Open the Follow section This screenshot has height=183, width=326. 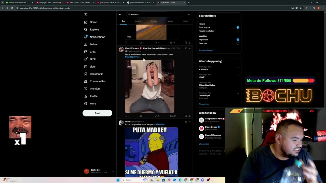[x=91, y=44]
